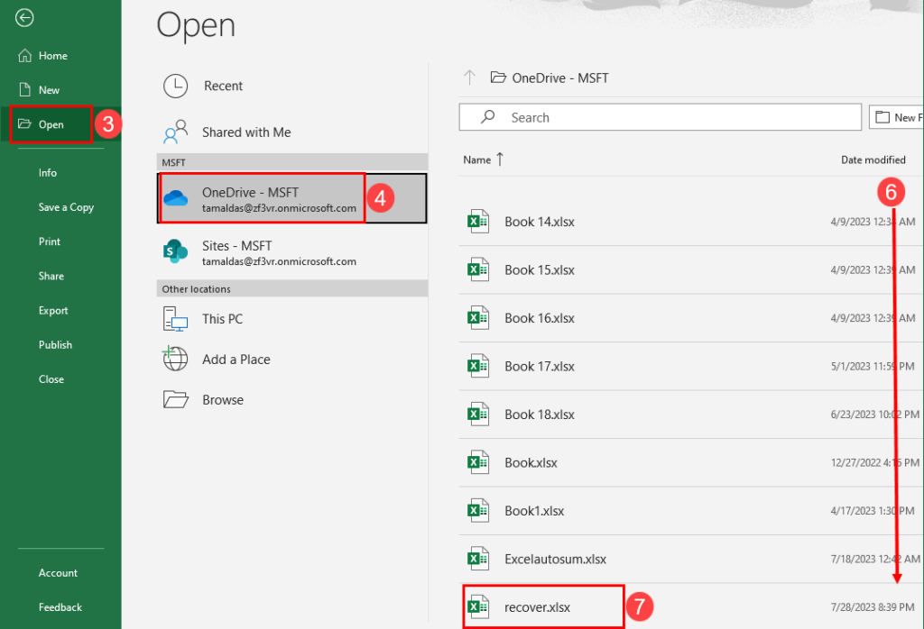Click the OneDrive - MSFT breadcrumb folder icon
This screenshot has width=924, height=629.
click(498, 77)
